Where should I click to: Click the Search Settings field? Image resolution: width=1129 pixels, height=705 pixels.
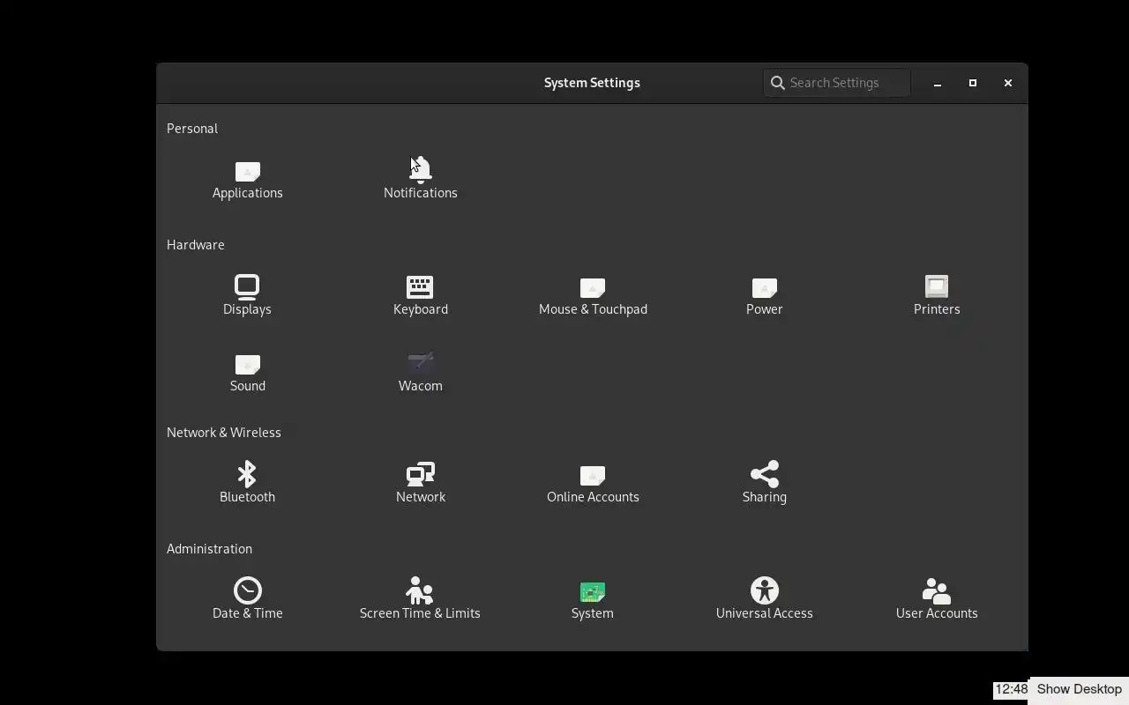click(x=837, y=83)
